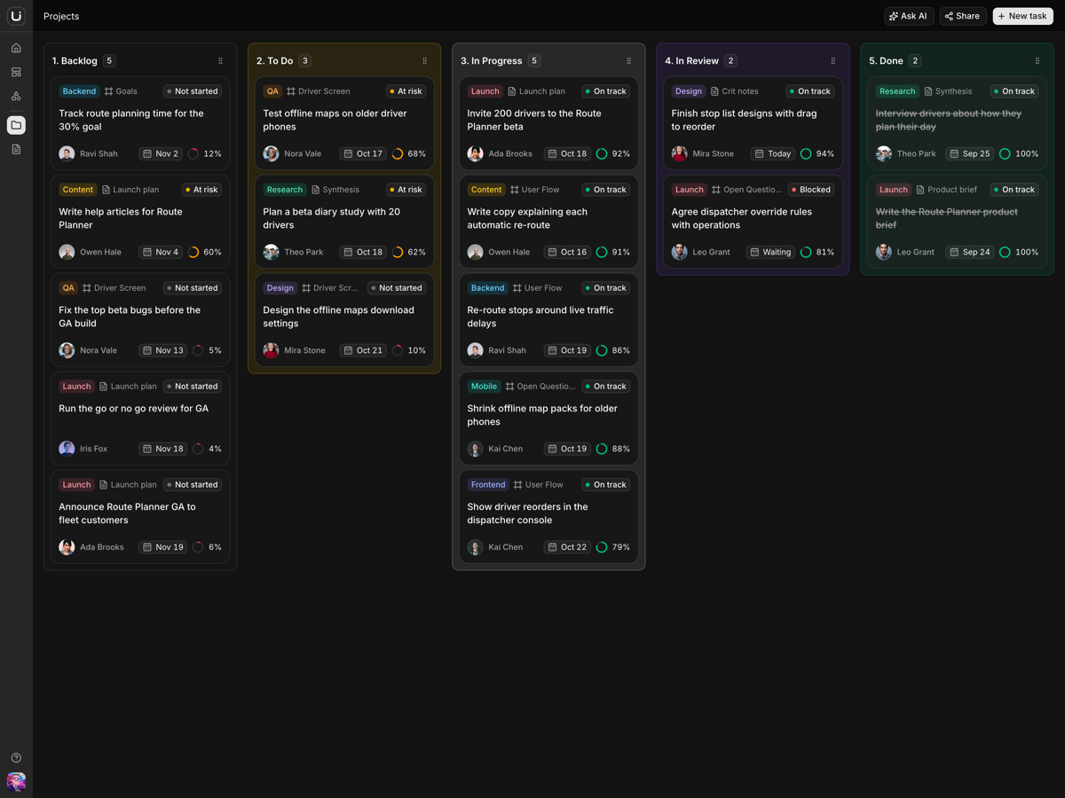
Task: Click Mira Stone's avatar on the Finish stop list card
Action: click(679, 153)
